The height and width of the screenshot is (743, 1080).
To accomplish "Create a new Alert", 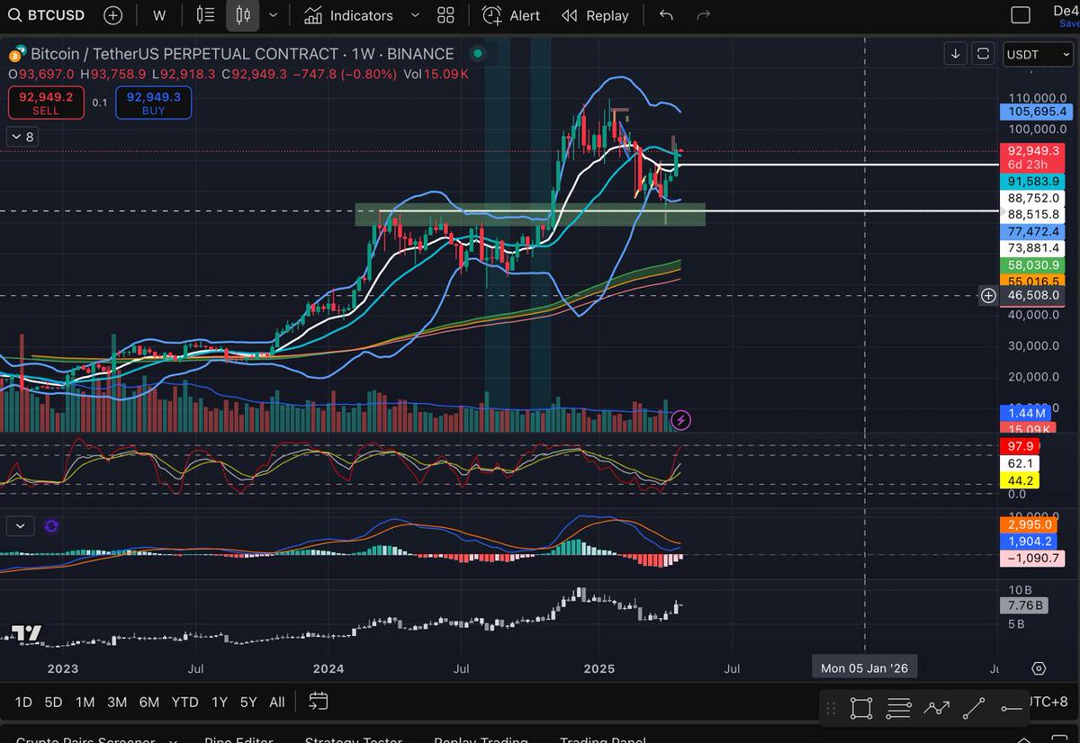I will (x=511, y=15).
